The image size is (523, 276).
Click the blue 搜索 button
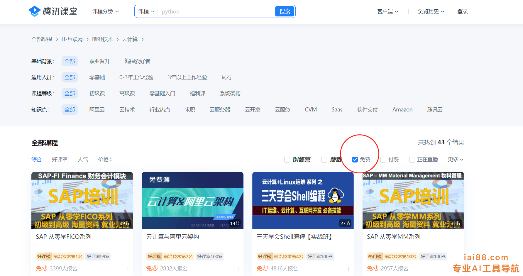(x=285, y=11)
